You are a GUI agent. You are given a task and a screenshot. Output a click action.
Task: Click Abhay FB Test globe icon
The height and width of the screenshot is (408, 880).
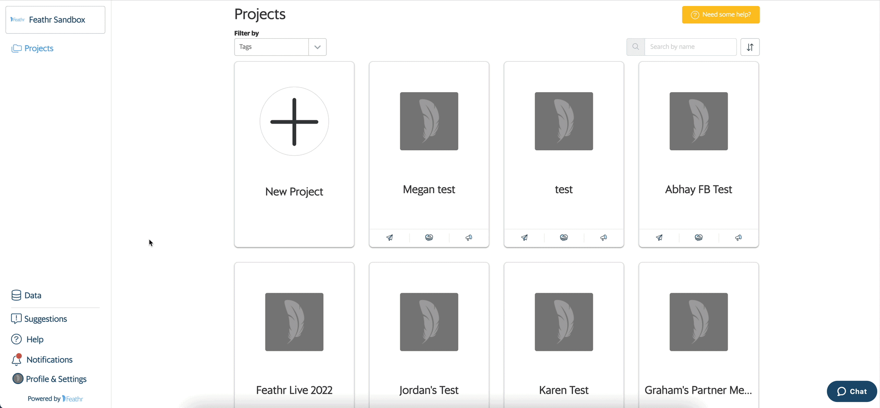(699, 238)
